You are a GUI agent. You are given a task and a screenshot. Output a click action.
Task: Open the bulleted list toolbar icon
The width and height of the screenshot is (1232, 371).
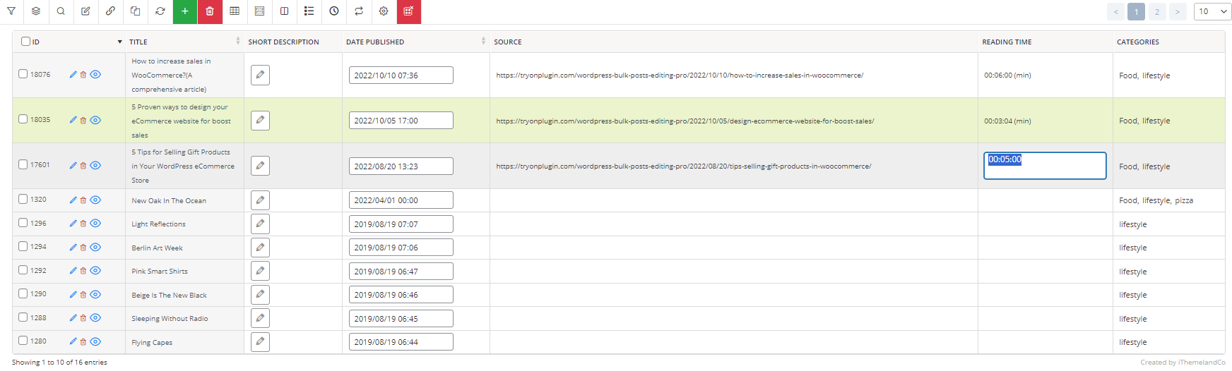tap(309, 11)
